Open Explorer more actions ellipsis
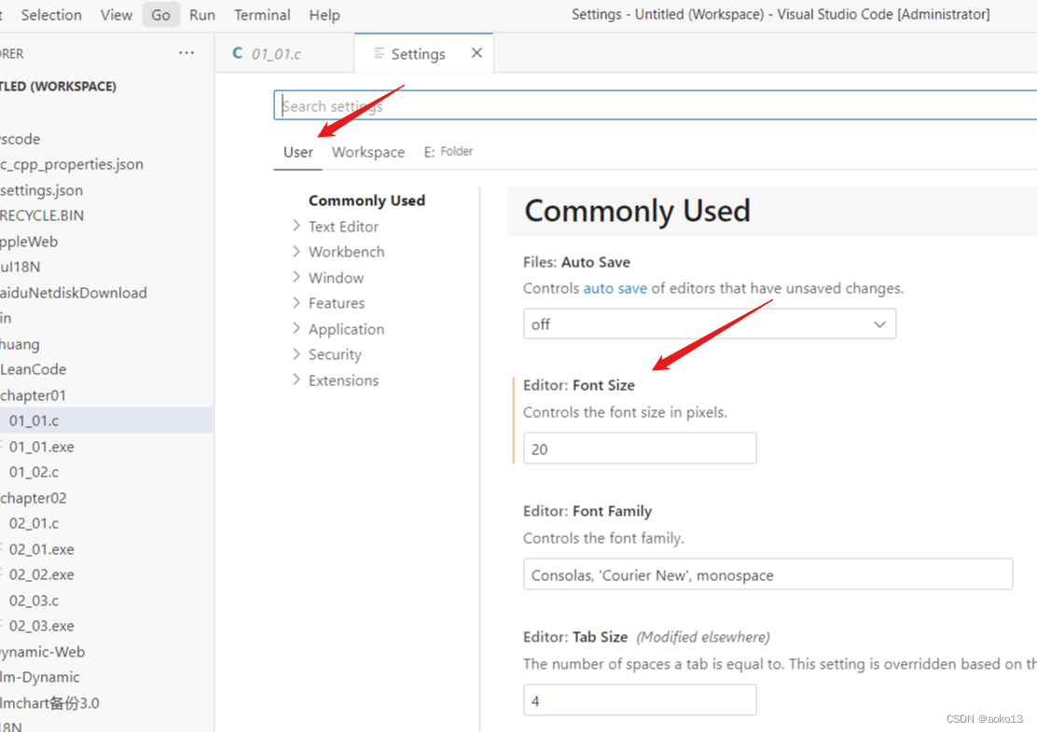This screenshot has width=1037, height=732. tap(187, 53)
